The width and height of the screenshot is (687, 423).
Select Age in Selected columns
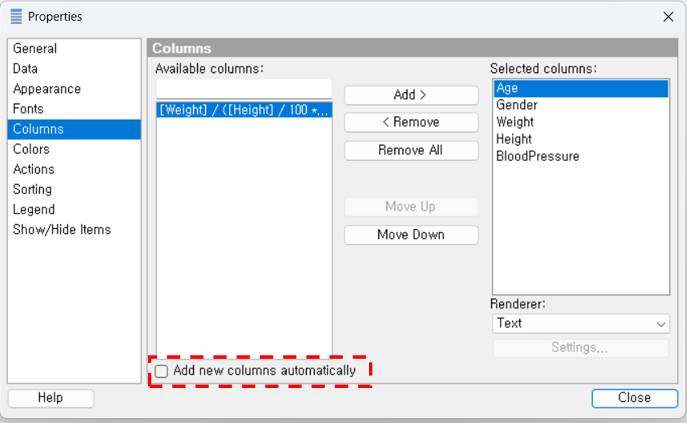click(581, 88)
